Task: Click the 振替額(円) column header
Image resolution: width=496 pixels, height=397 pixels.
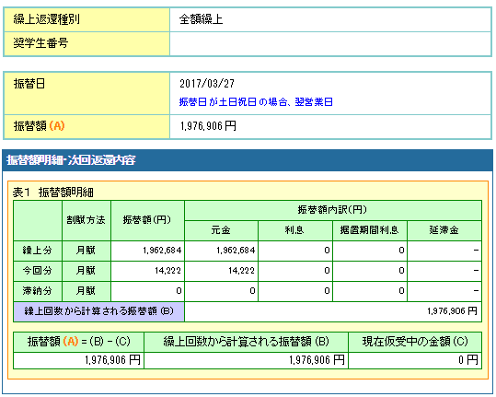Action: (147, 220)
